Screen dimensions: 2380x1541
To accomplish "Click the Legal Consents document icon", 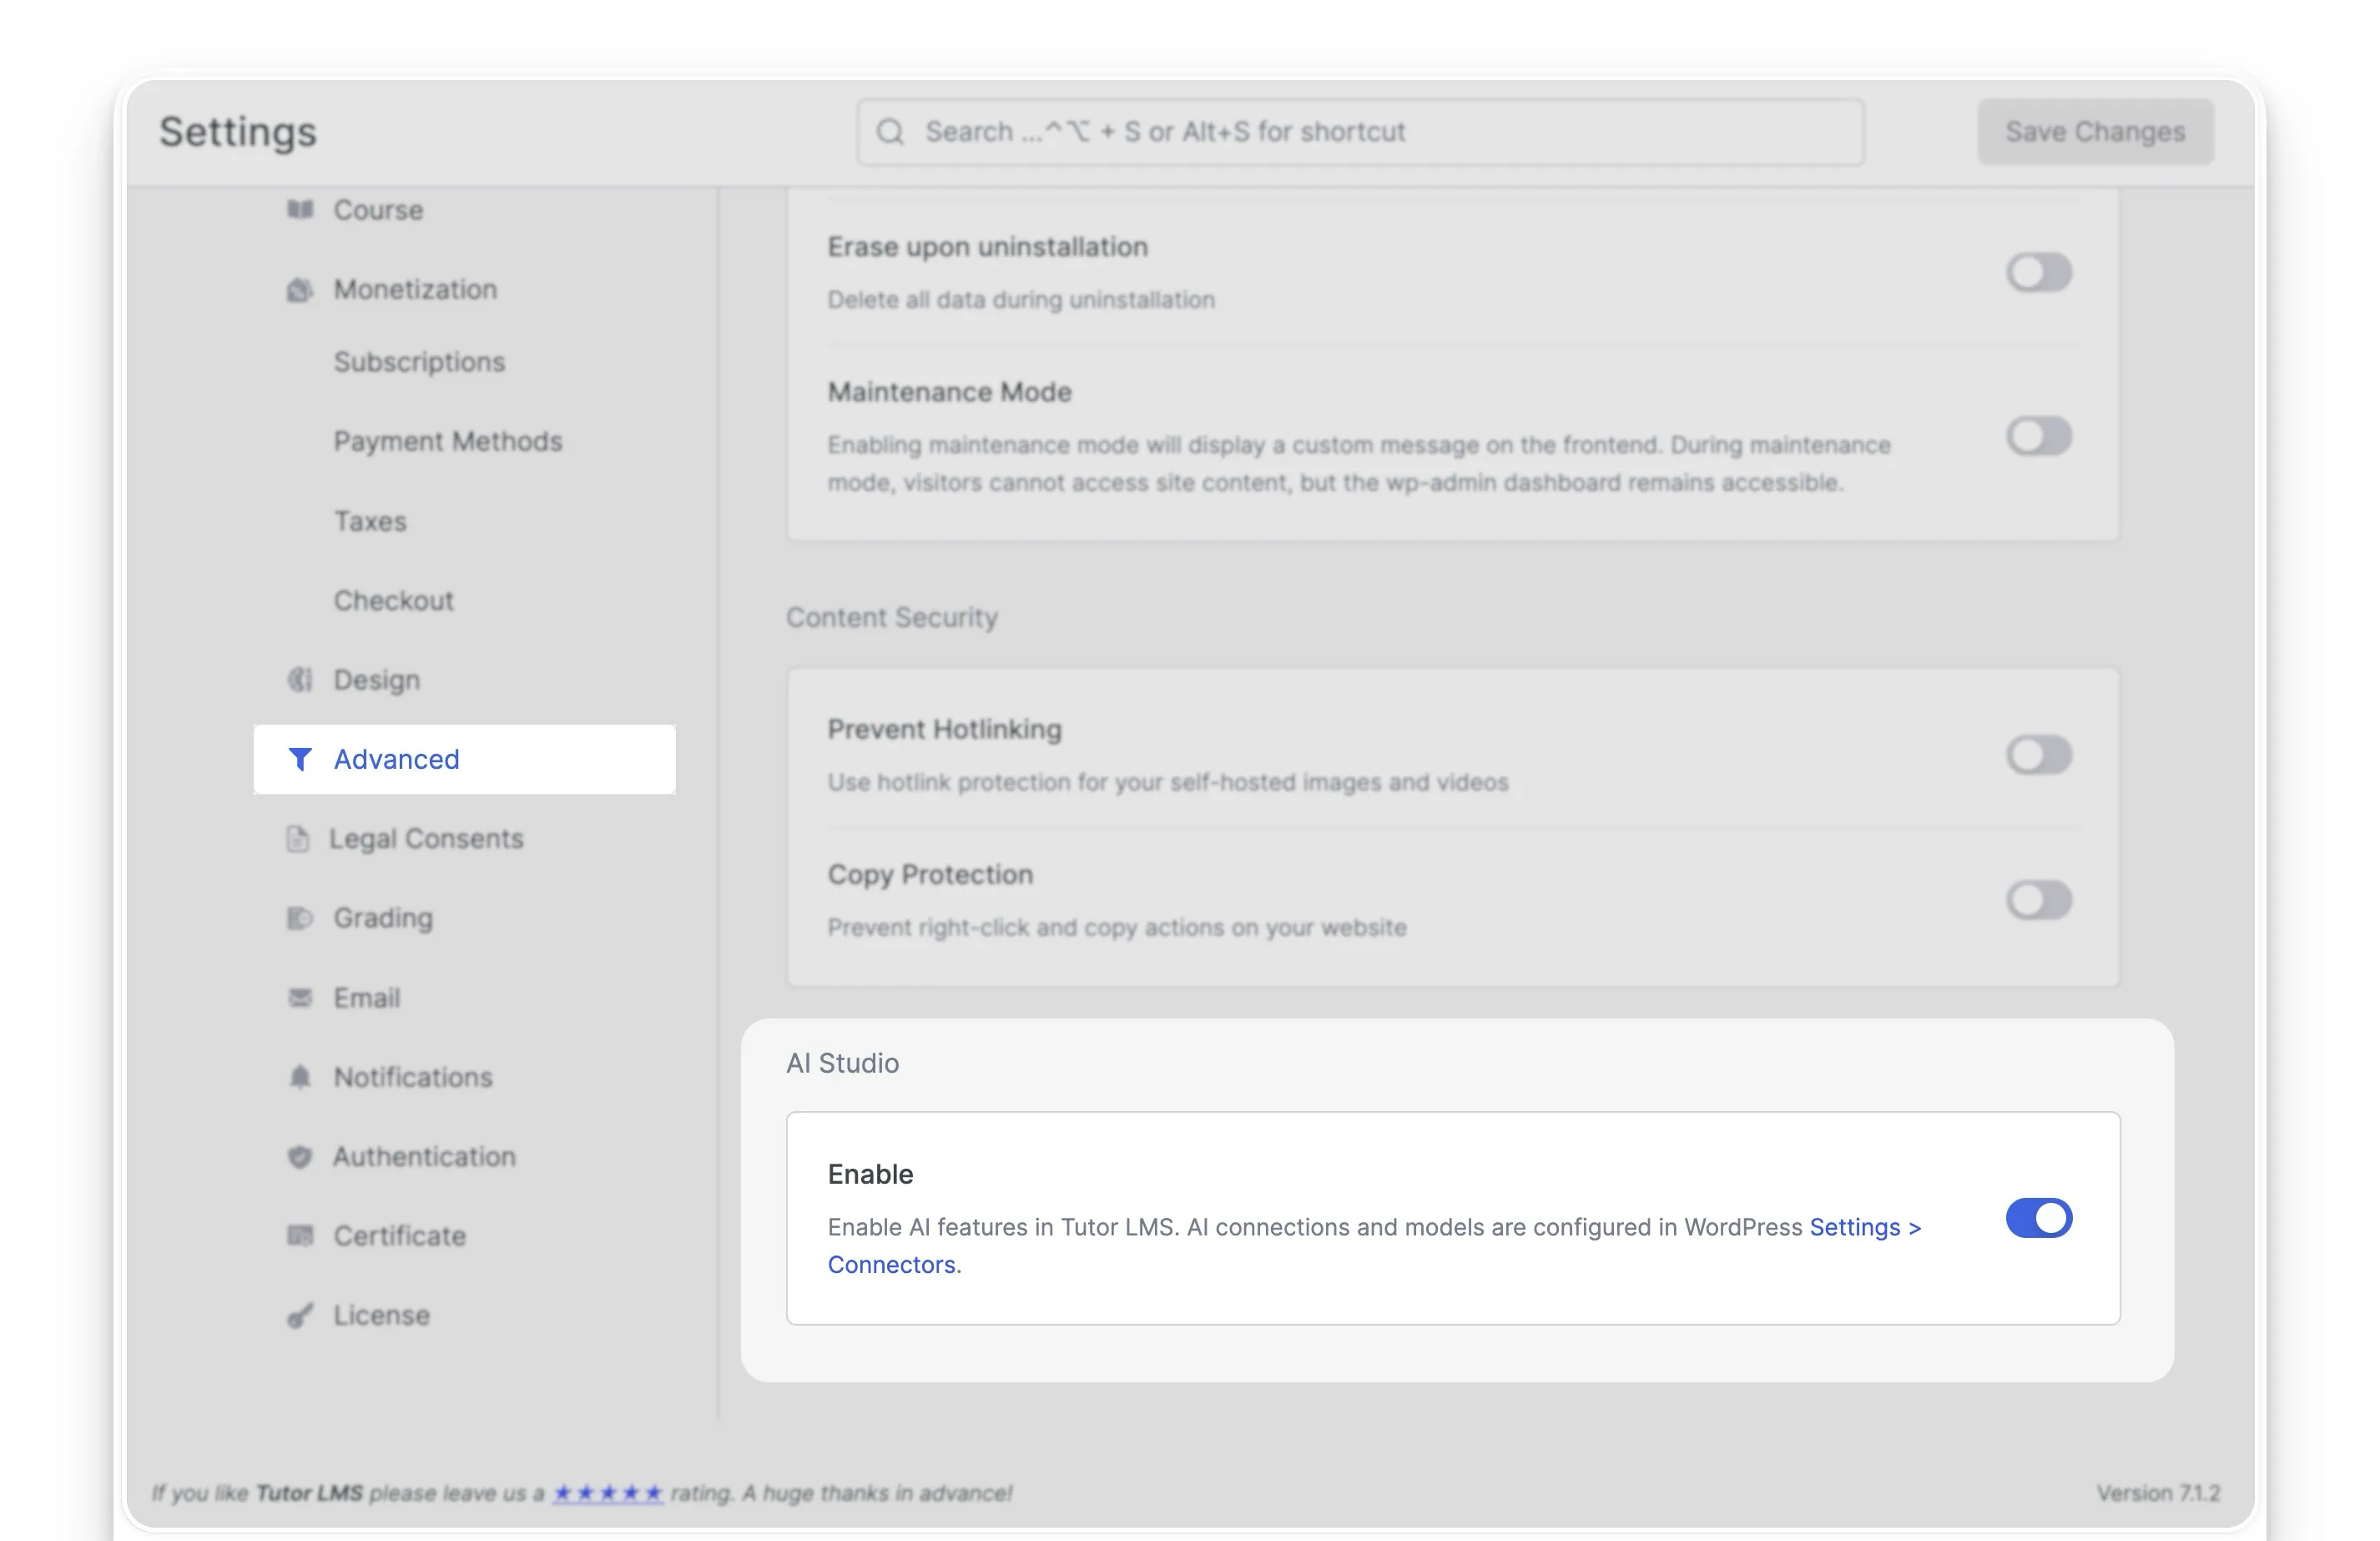I will 298,839.
